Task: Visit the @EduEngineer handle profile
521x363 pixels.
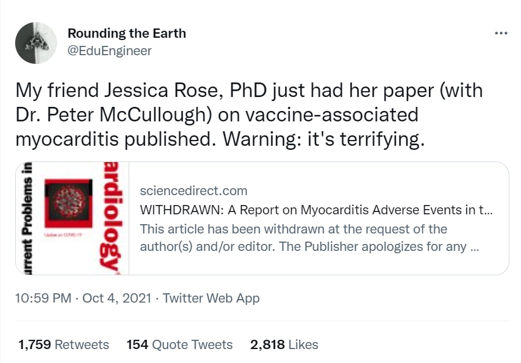Action: click(109, 51)
